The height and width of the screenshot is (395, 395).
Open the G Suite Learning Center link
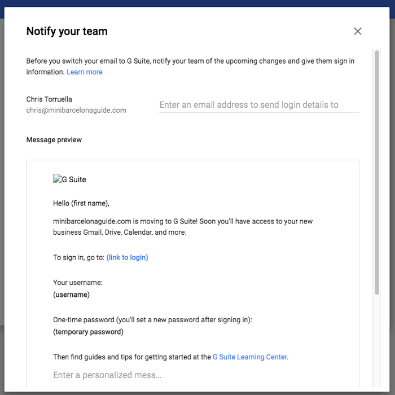click(x=250, y=357)
